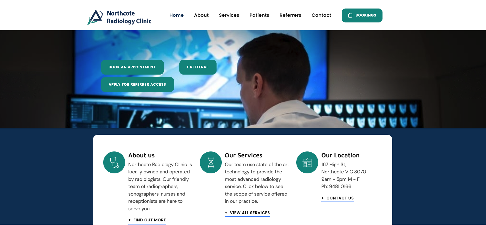The image size is (486, 225).
Task: Open the Home menu item
Action: (x=177, y=15)
